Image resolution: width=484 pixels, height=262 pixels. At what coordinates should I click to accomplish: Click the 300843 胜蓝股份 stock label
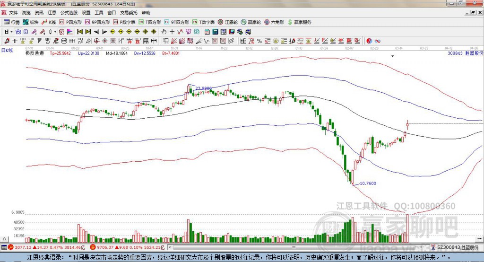[465, 53]
